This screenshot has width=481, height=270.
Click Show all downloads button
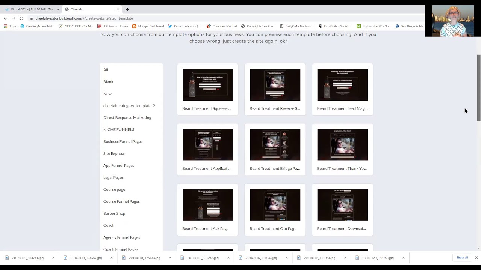[462, 258]
